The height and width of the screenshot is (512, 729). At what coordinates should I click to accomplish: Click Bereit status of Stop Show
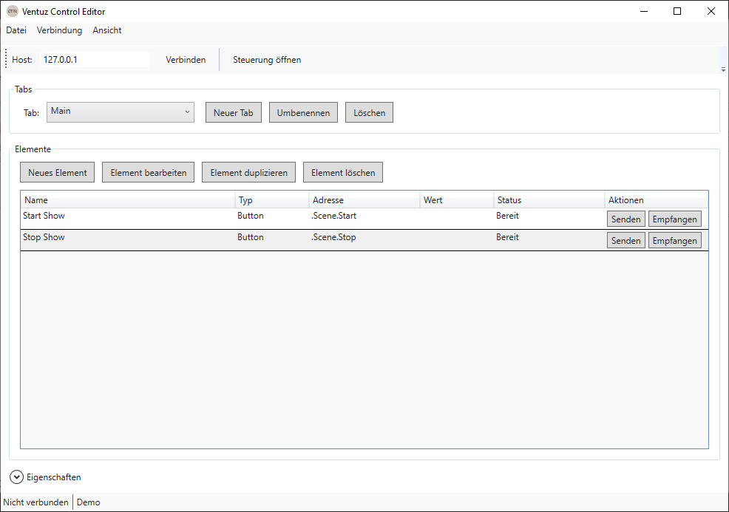click(x=507, y=237)
